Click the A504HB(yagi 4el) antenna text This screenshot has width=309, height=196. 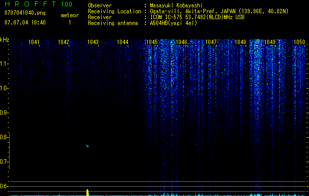click(173, 23)
